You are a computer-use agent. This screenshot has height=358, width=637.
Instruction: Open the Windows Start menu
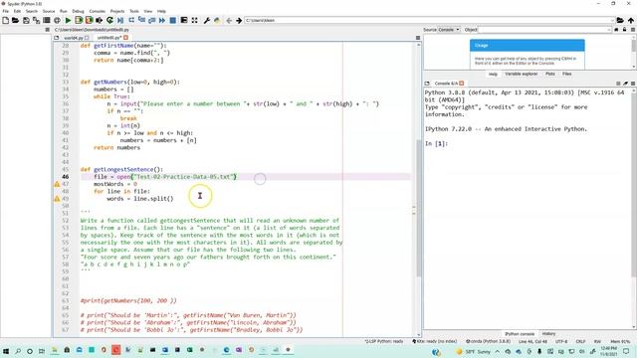click(x=6, y=351)
